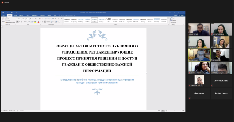Open the File tab

pyautogui.click(x=3, y=15)
